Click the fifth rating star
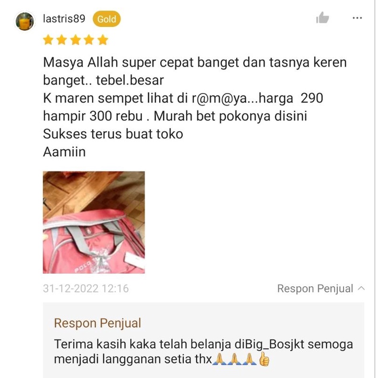Viewport: 378px width, 378px height. pyautogui.click(x=103, y=40)
